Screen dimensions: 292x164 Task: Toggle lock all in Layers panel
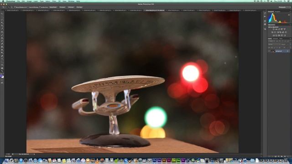280,47
